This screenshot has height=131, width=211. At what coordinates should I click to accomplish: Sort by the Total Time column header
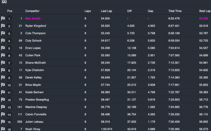(175, 11)
